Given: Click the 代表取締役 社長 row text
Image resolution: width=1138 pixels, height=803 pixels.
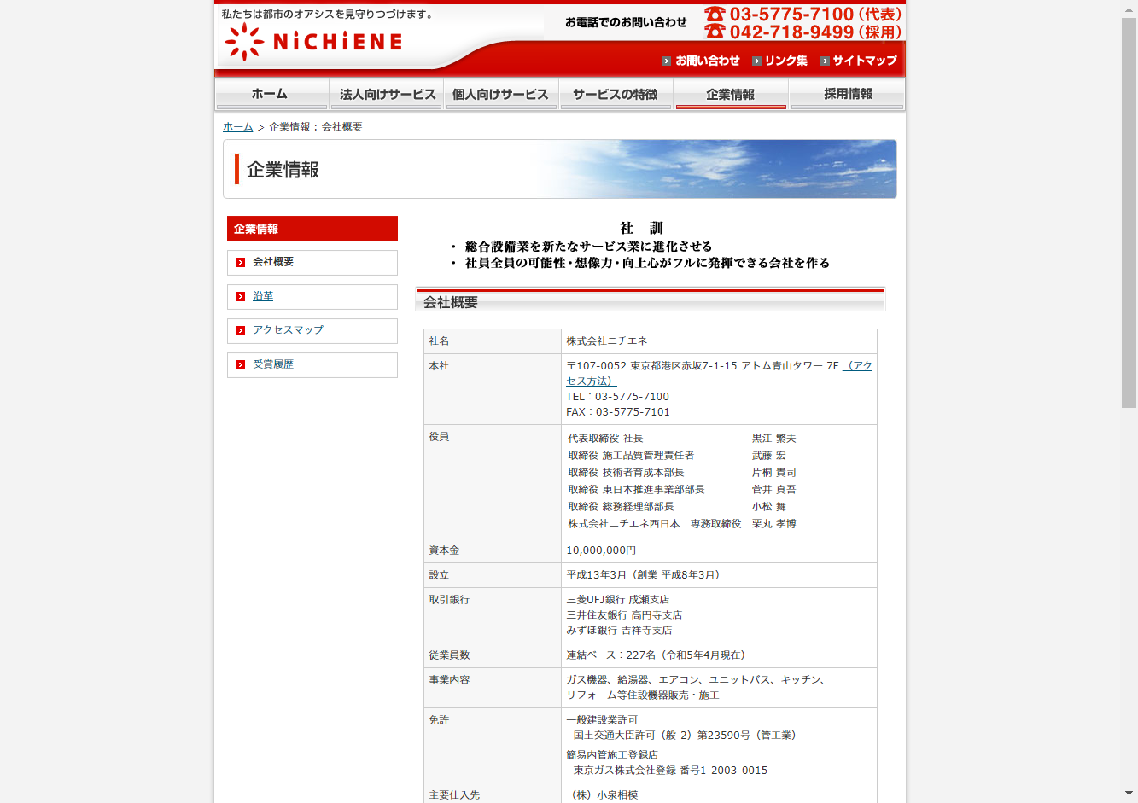Looking at the screenshot, I should click(605, 439).
